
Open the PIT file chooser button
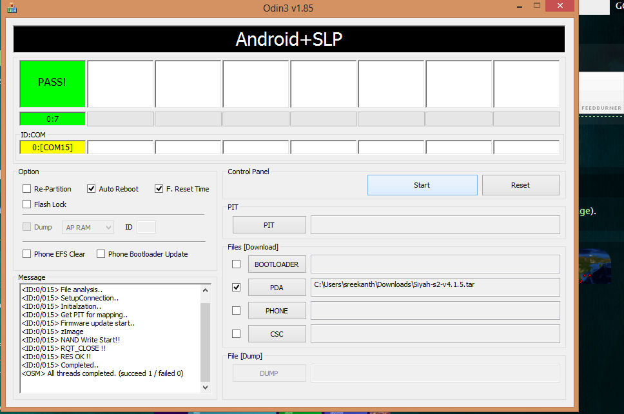[x=269, y=225]
